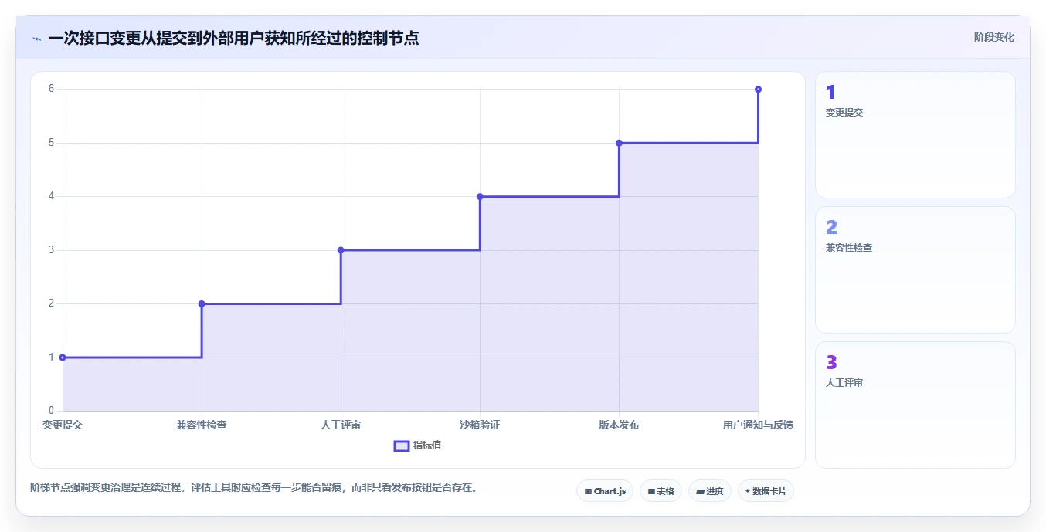This screenshot has height=532, width=1046.
Task: Click the 沙箱验证 x-axis label
Action: pyautogui.click(x=480, y=425)
